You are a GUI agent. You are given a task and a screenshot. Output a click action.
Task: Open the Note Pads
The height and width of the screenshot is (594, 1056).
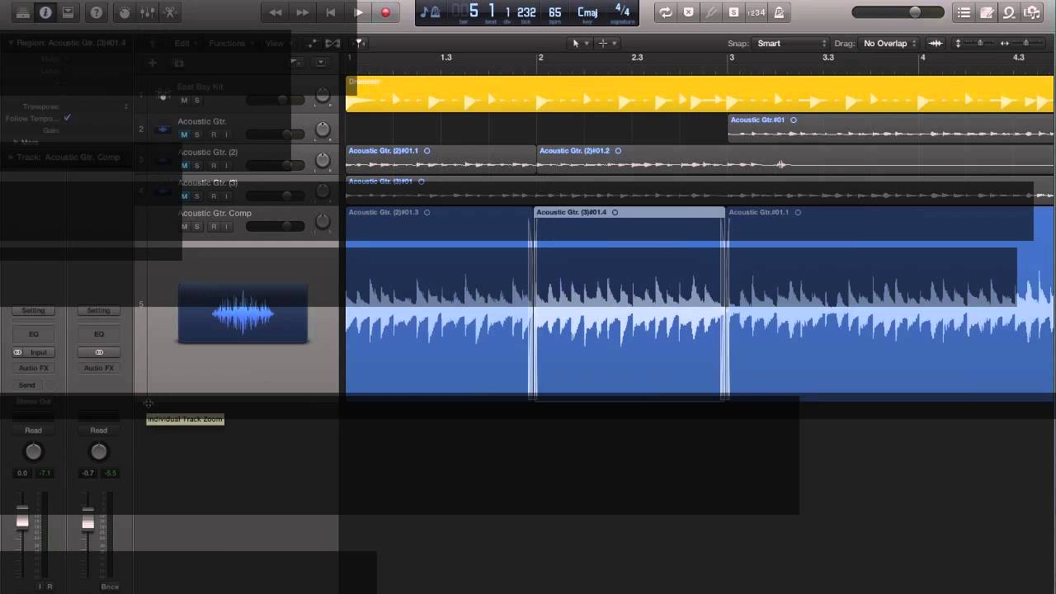[x=987, y=12]
